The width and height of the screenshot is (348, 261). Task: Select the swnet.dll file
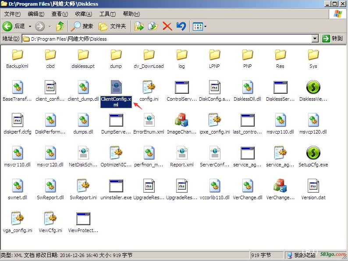pos(17,190)
